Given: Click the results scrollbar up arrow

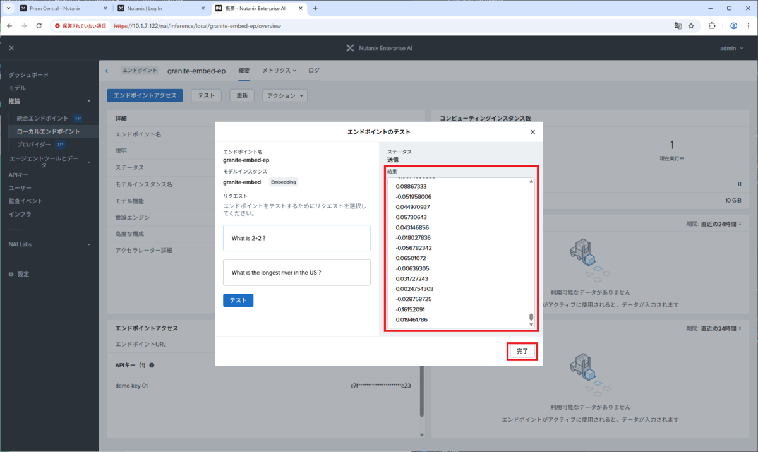Looking at the screenshot, I should point(531,181).
